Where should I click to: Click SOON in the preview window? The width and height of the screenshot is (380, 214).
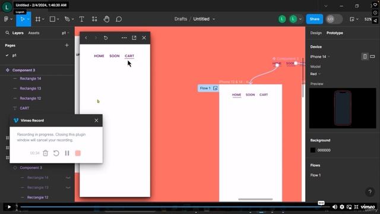115,56
